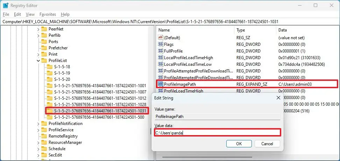Click the Schedule folder icon
The height and width of the screenshot is (161, 340).
[44, 149]
